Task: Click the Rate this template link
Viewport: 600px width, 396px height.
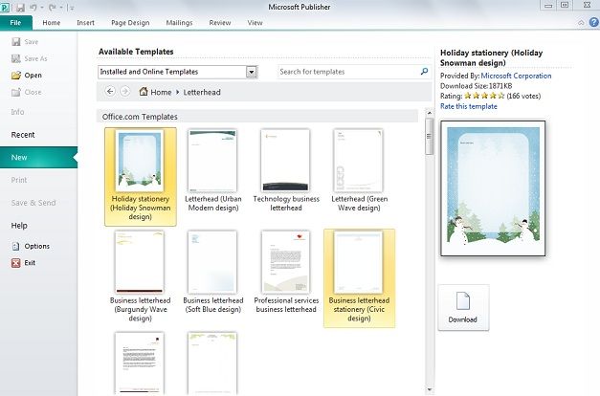Action: point(468,106)
